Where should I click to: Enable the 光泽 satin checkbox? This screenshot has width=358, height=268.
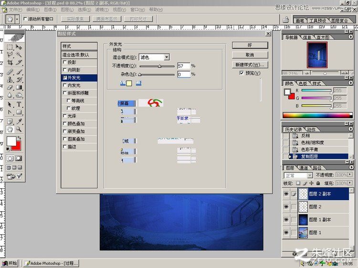click(64, 116)
